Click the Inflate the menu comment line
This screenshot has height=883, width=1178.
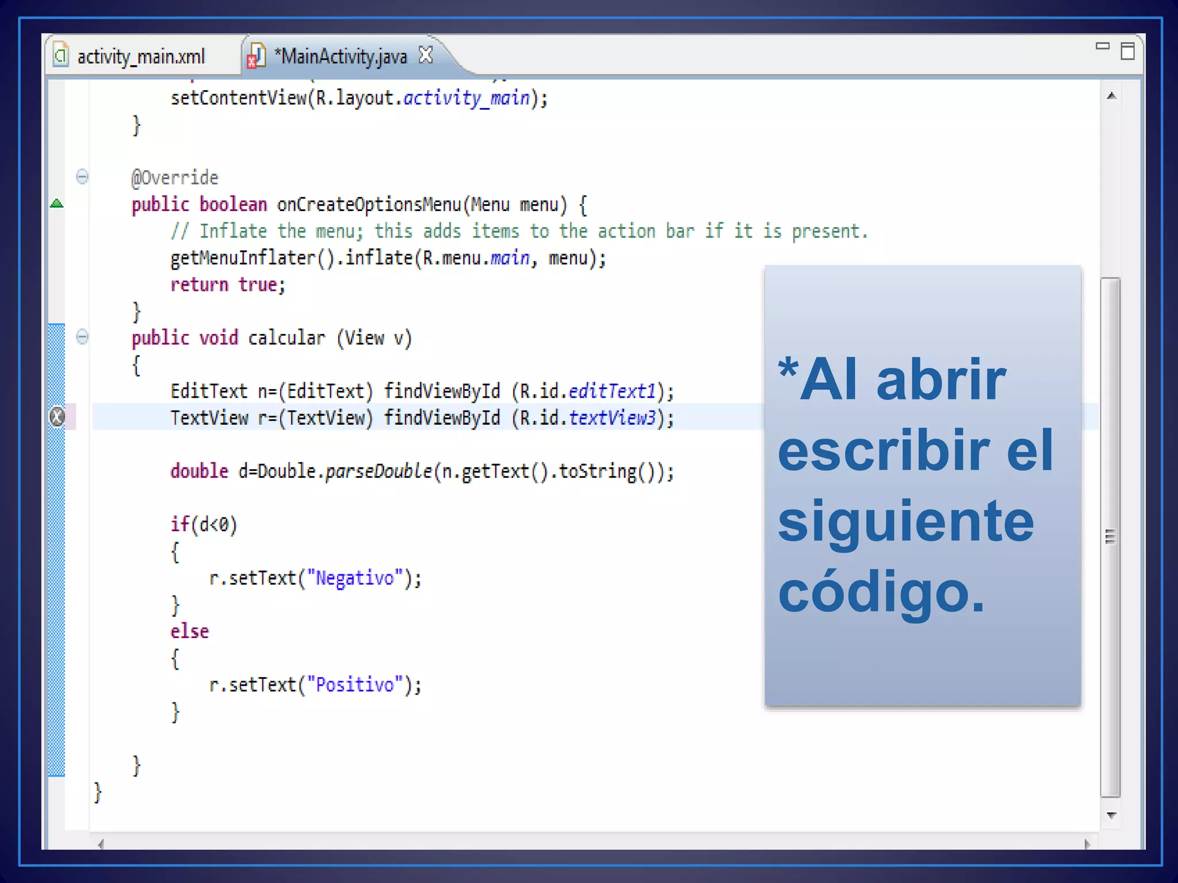pos(519,231)
